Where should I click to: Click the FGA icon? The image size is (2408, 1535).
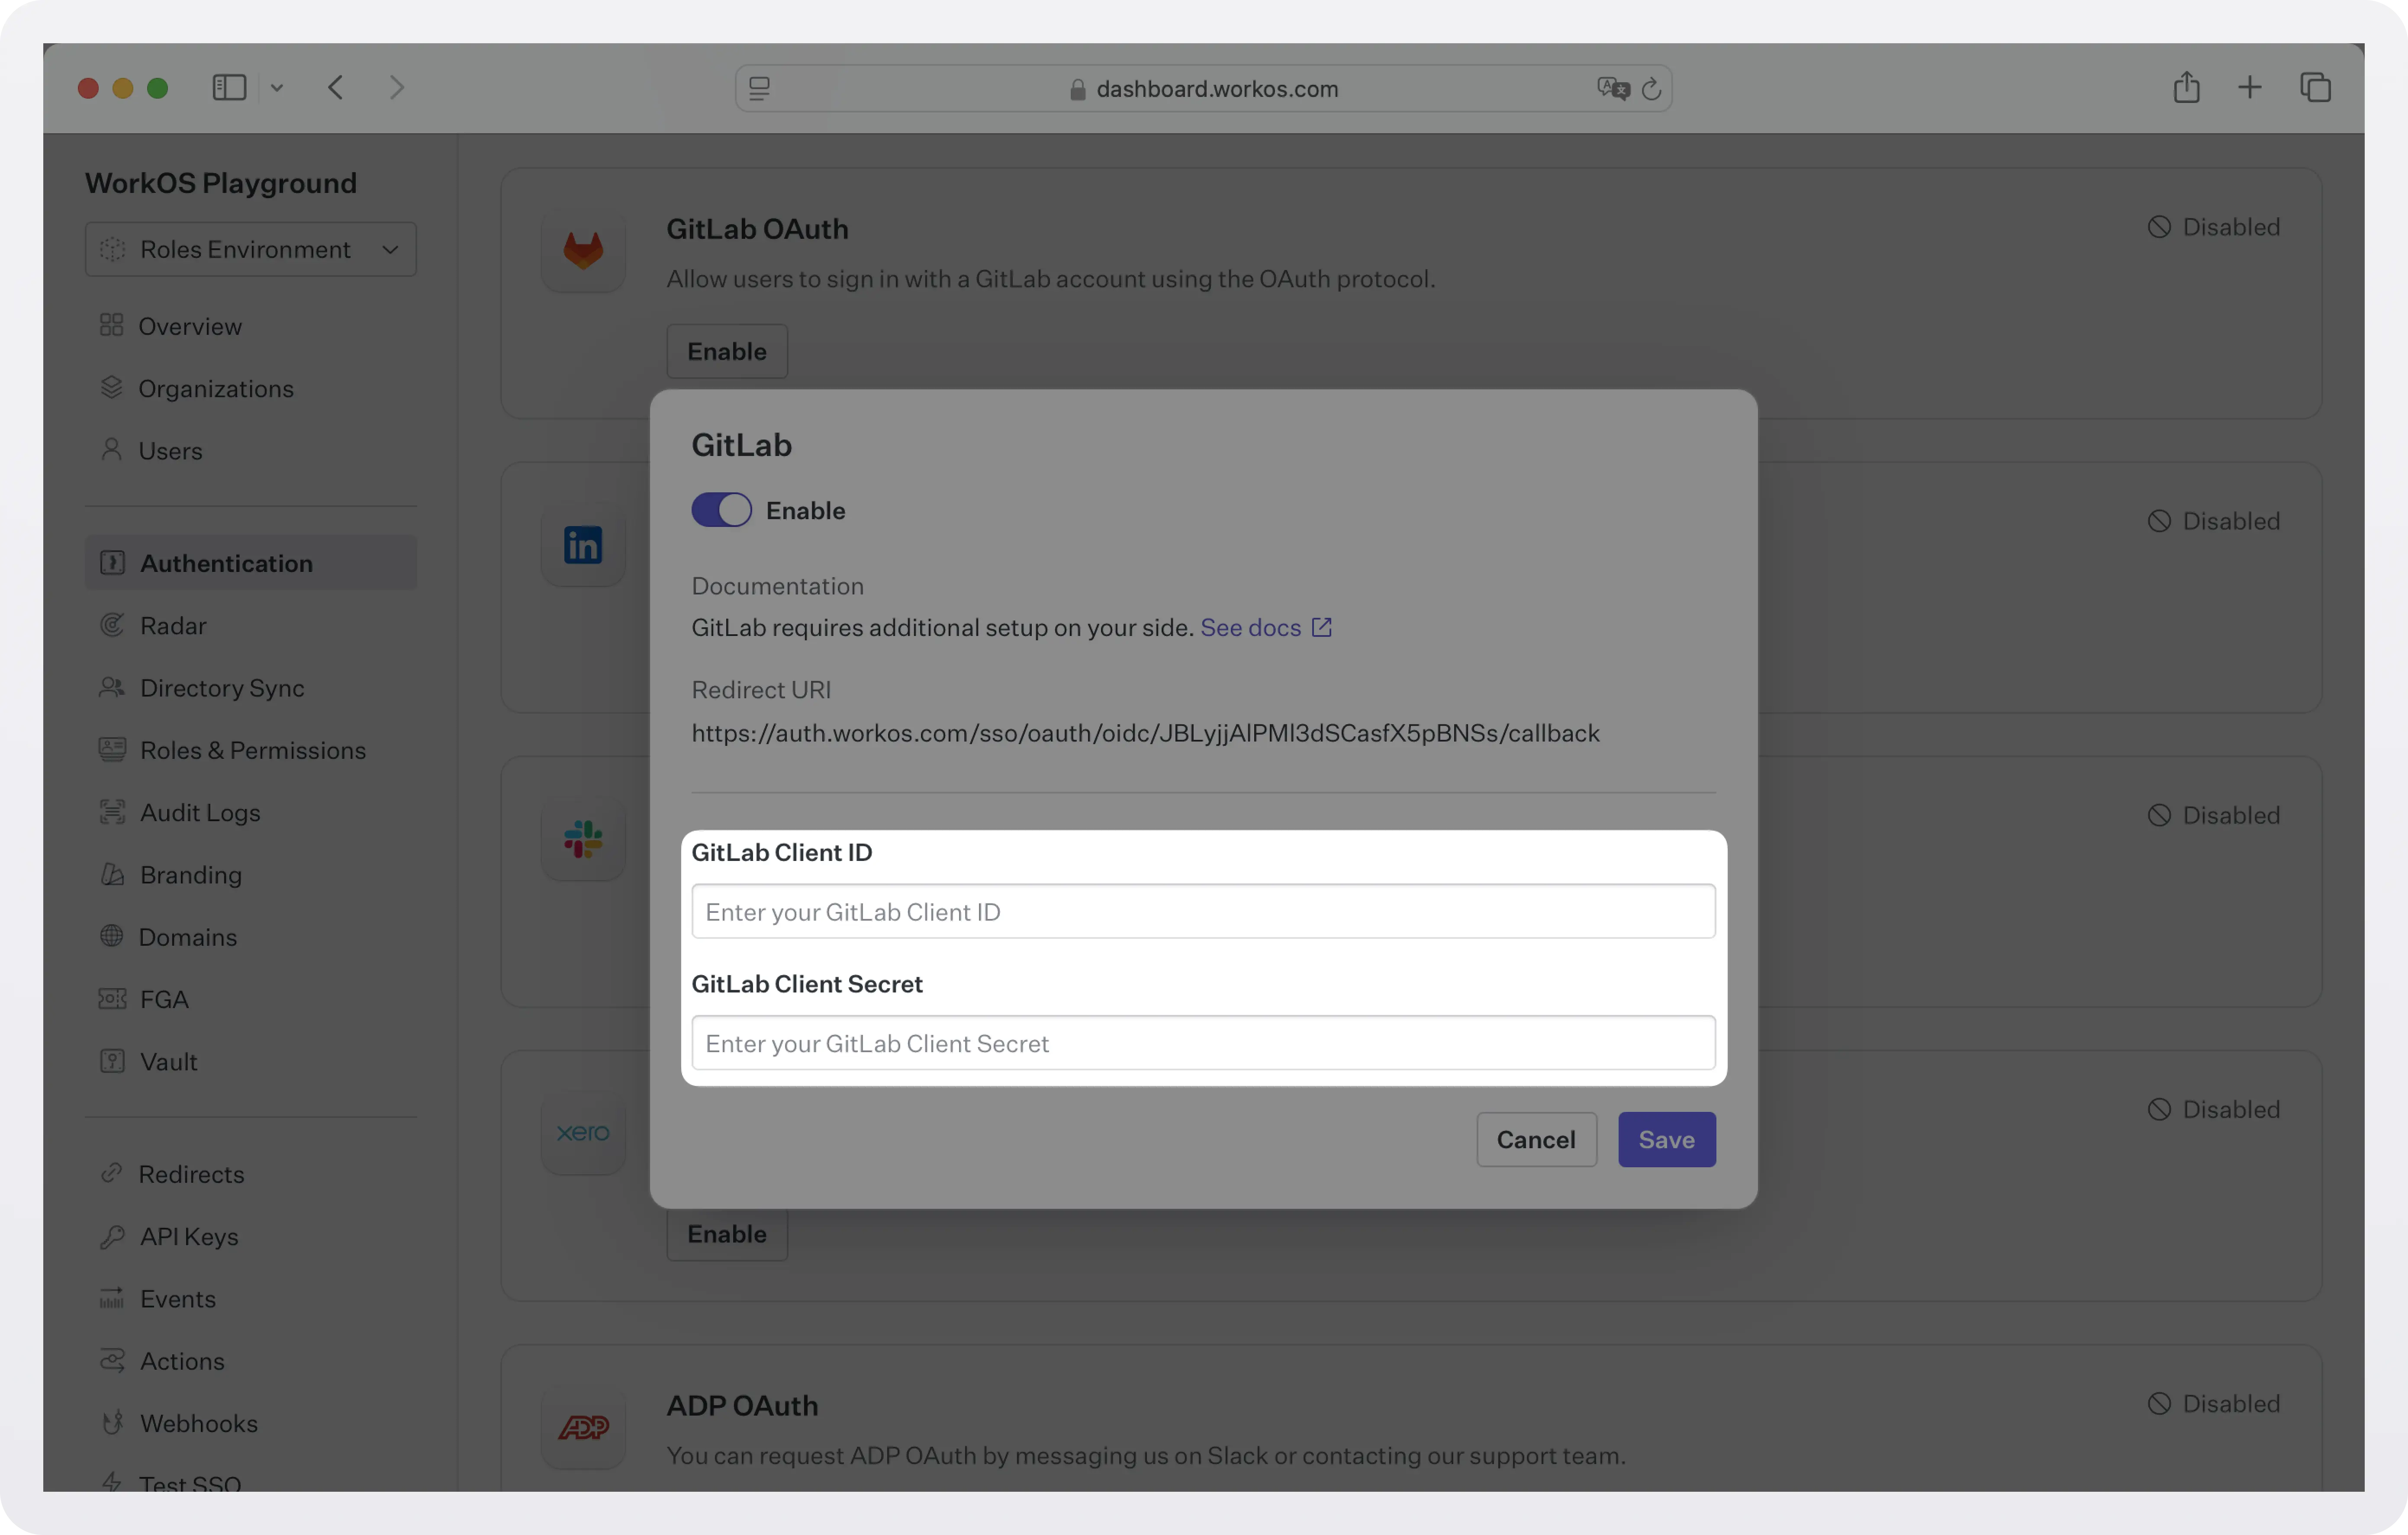(112, 999)
